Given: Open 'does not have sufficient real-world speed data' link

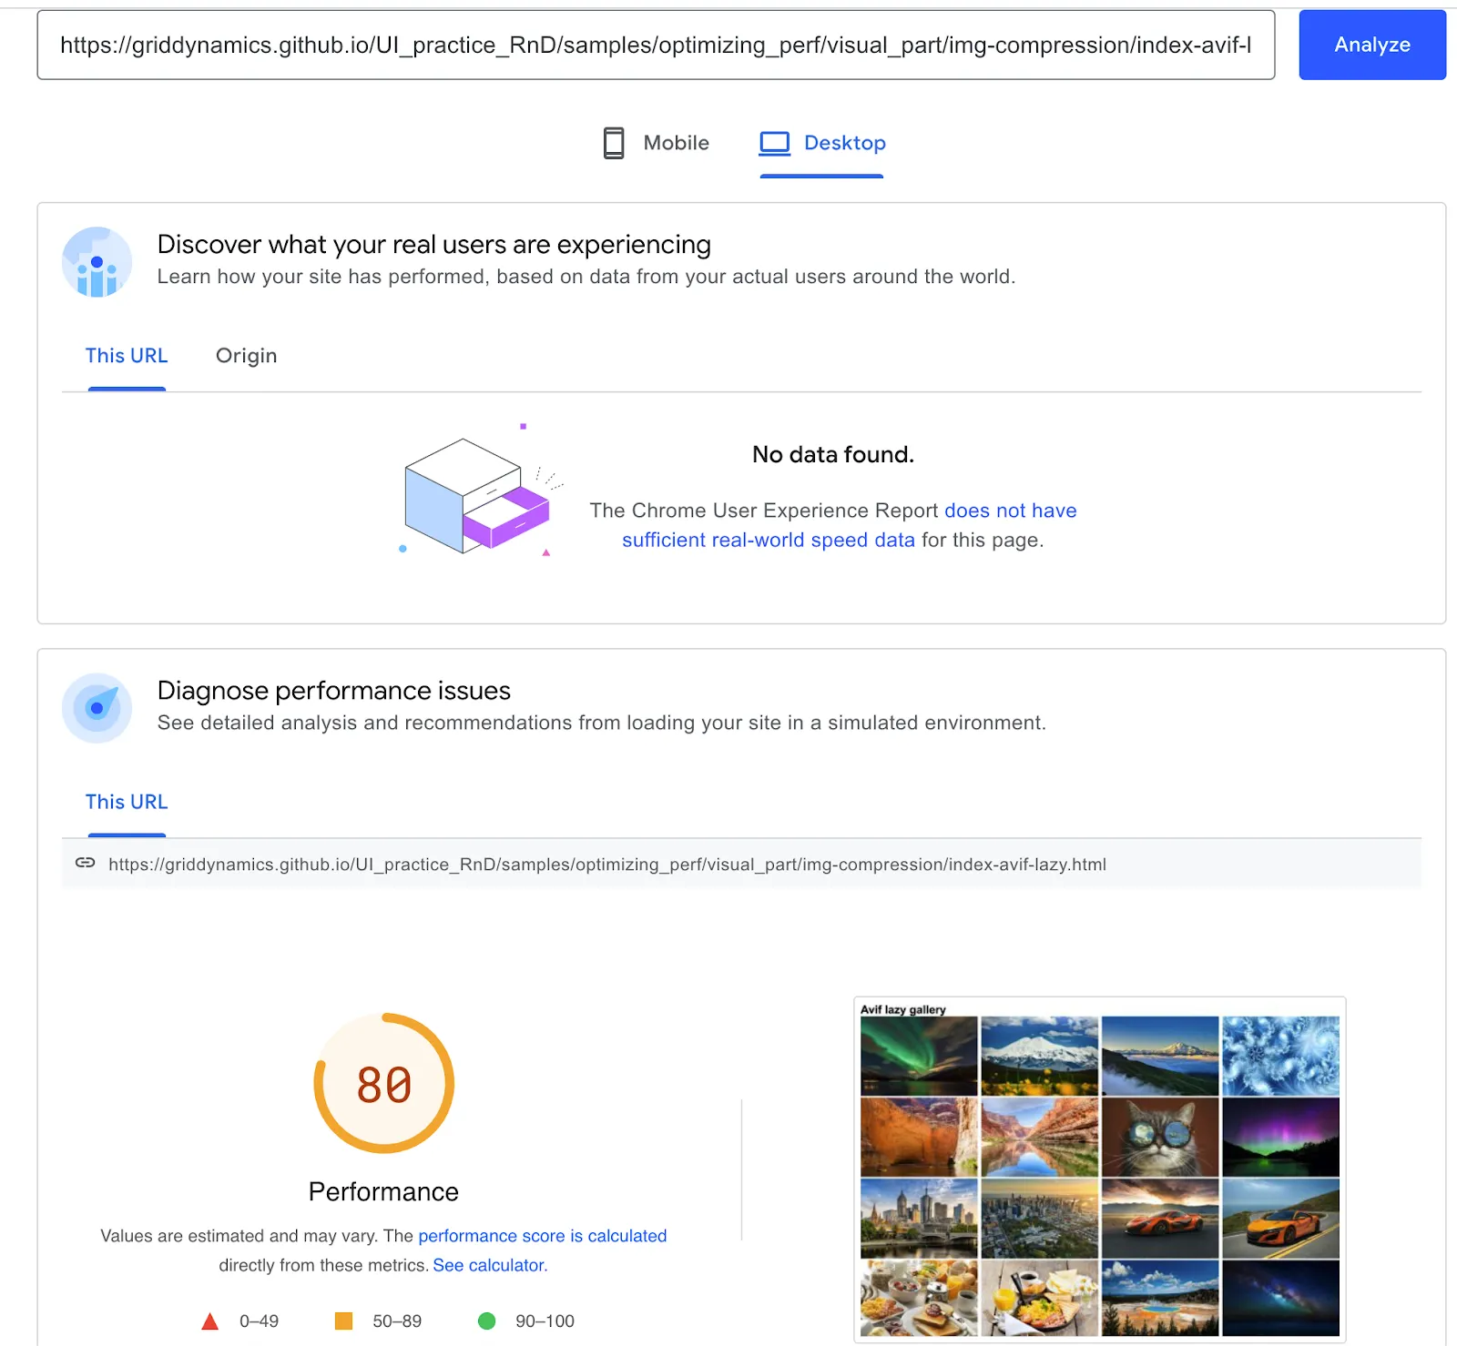Looking at the screenshot, I should (x=849, y=525).
